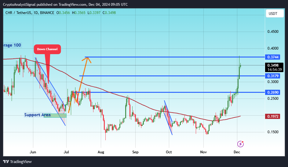Screen dimensions: 288x167
Task: Click the Close value C0.3498
Action: pos(109,12)
